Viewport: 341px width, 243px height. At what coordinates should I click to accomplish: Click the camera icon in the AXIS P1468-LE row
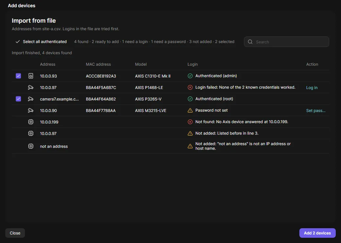pos(31,88)
